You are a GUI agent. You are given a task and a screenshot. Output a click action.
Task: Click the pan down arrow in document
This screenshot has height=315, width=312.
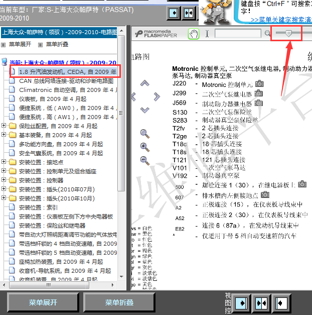144,110
